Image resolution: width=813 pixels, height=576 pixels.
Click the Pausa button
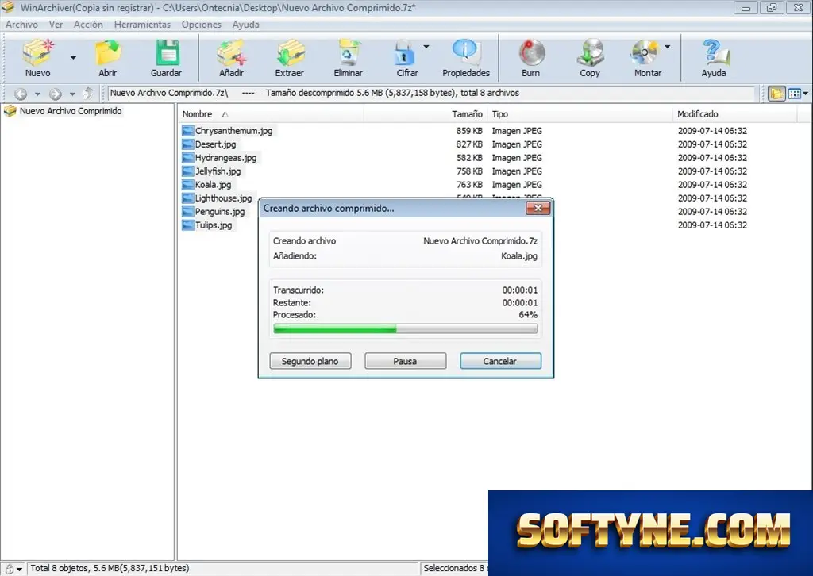pyautogui.click(x=405, y=361)
